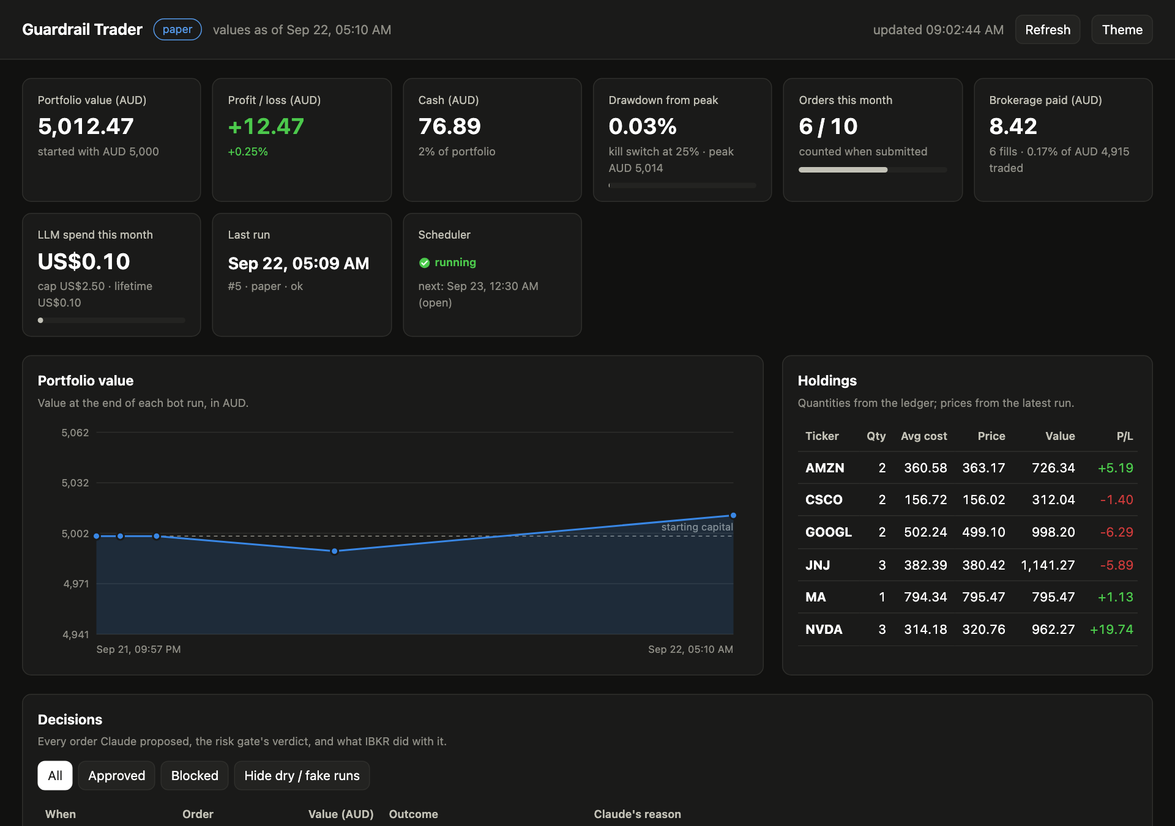Click the JNJ value 1,141.27 cell
This screenshot has width=1175, height=826.
(1048, 565)
